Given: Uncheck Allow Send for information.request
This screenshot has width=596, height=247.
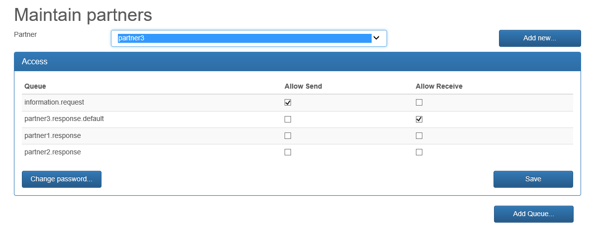Looking at the screenshot, I should pyautogui.click(x=288, y=103).
